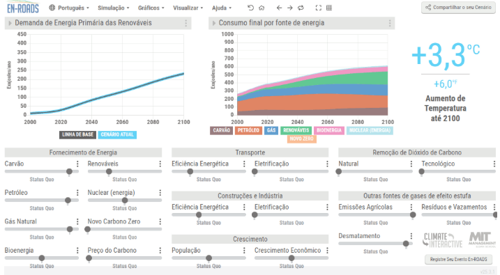Open the Simulação menu

tap(113, 8)
